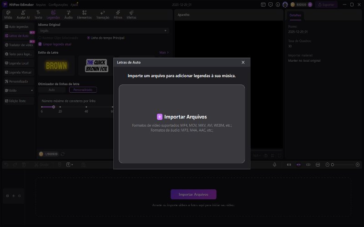Click the layout switcher icon in title bar
364x227 pixels.
[263, 4]
